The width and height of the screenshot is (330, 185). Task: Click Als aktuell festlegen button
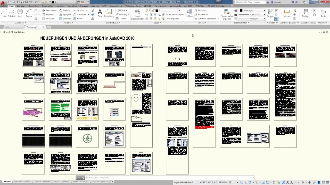tap(172, 15)
